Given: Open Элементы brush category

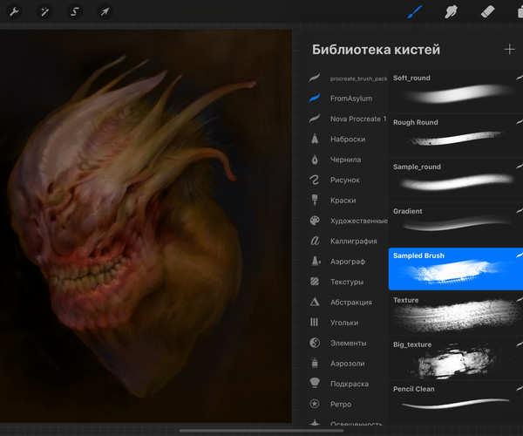Looking at the screenshot, I should pos(347,343).
